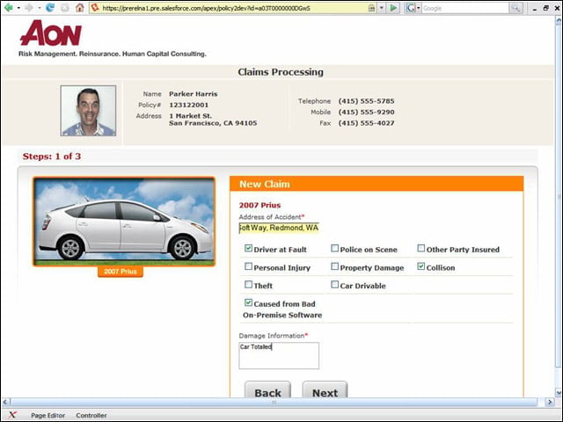
Task: Click the horizontal scrollbar thumb
Action: click(x=274, y=402)
